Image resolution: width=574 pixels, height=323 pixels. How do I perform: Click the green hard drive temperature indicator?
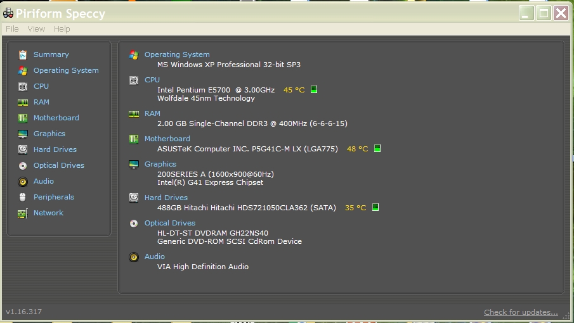pyautogui.click(x=375, y=207)
